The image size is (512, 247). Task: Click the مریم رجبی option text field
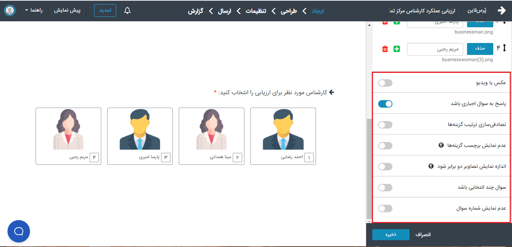point(435,49)
